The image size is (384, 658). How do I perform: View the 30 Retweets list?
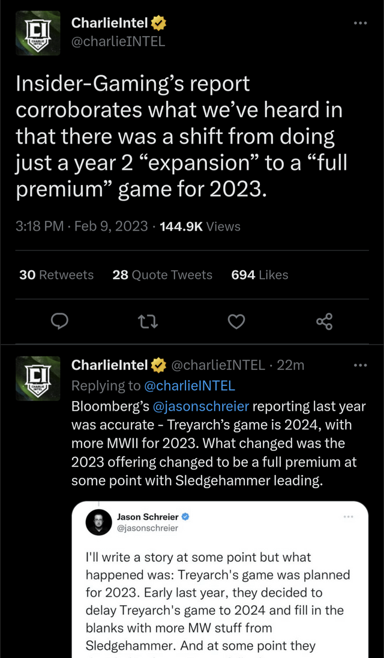pos(56,275)
